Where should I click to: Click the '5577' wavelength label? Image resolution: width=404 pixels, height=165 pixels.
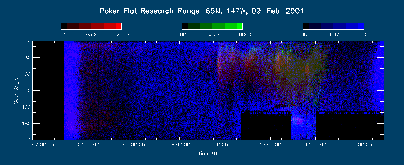point(213,35)
